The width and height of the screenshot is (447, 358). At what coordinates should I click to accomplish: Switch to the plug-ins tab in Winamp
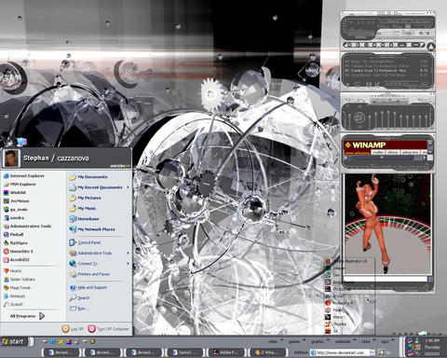pyautogui.click(x=410, y=152)
